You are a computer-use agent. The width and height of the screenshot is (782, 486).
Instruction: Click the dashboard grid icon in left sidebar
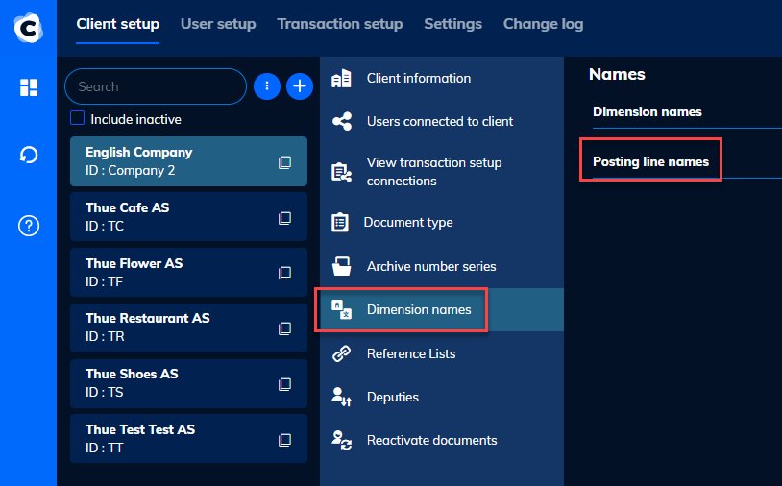[x=29, y=87]
